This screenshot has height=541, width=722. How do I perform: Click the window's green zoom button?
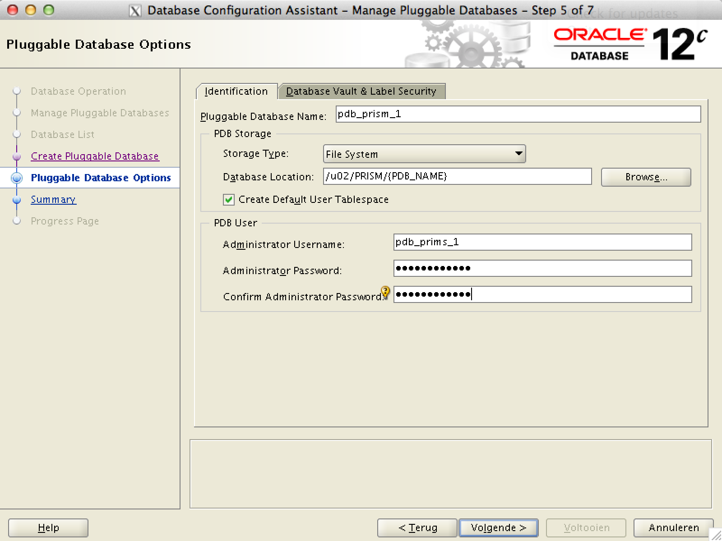point(48,10)
